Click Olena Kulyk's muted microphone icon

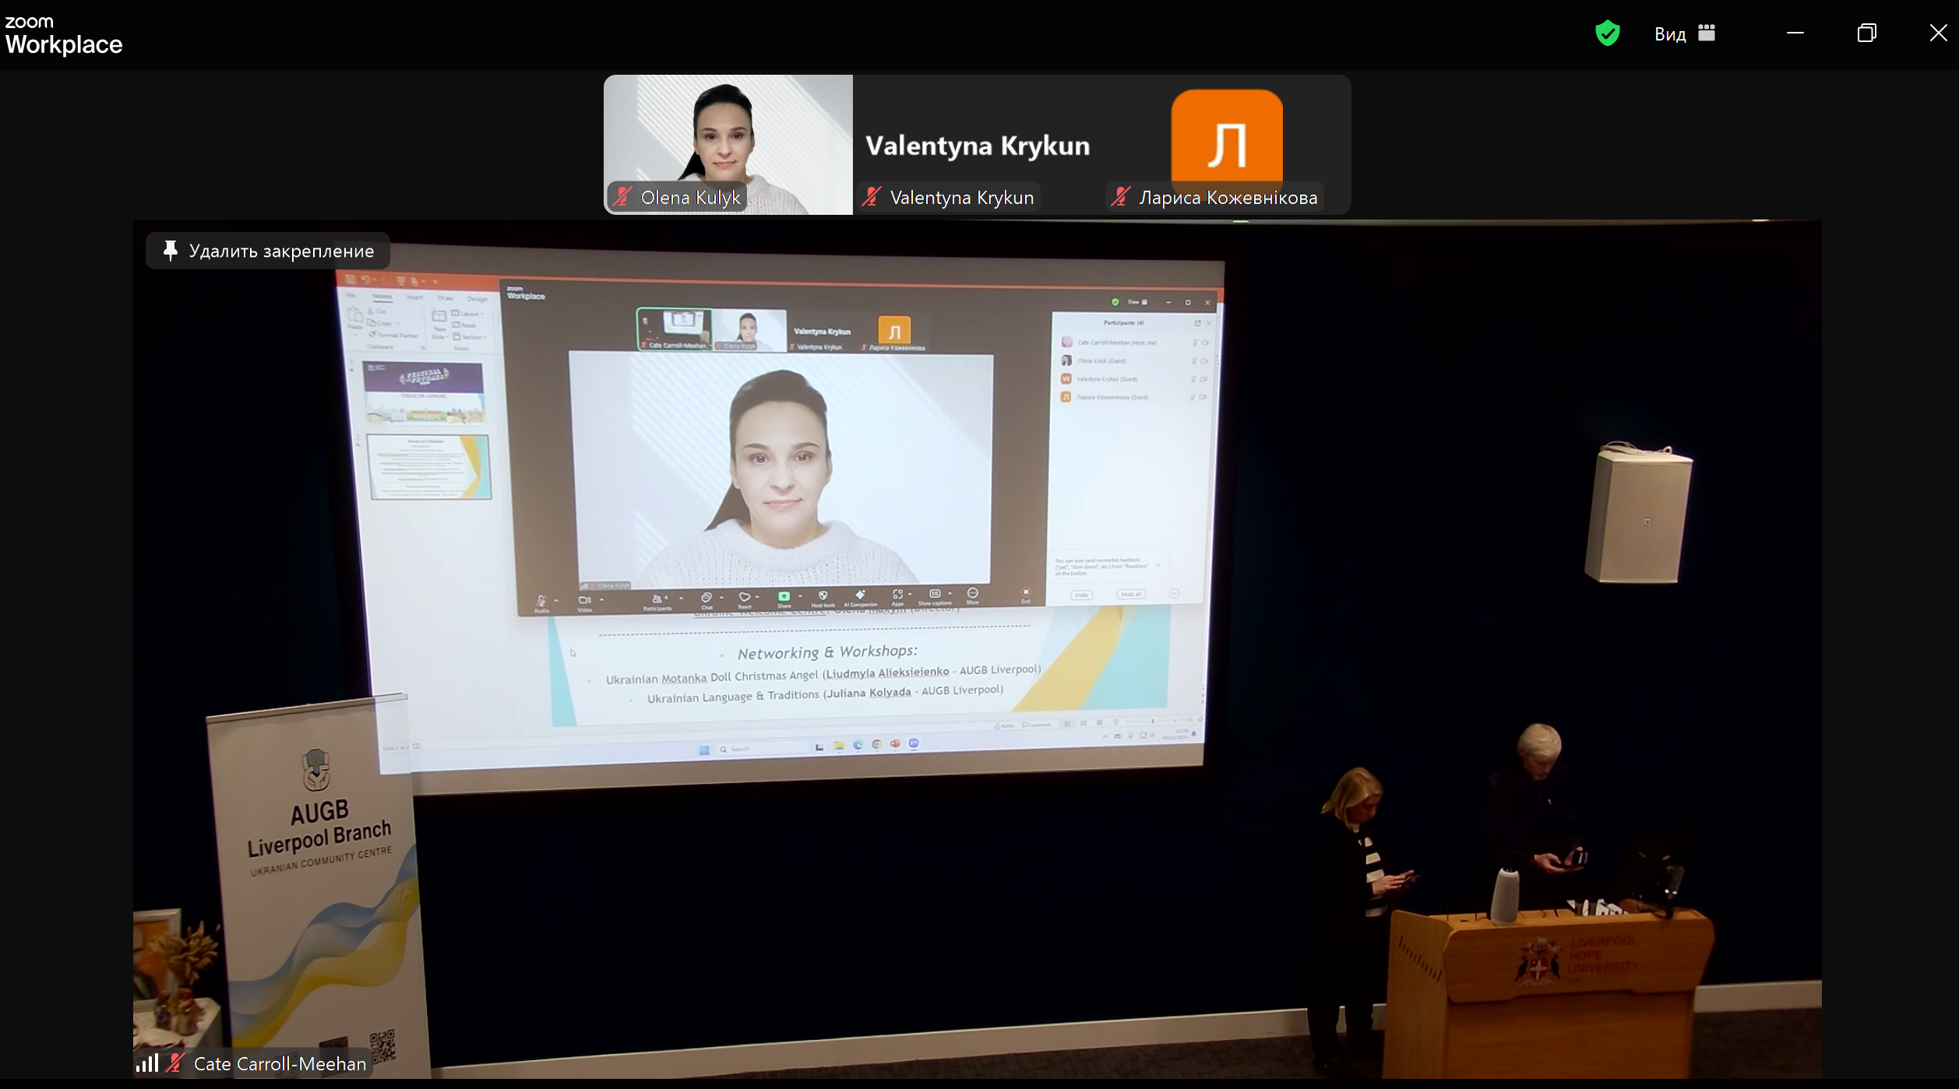pos(622,197)
